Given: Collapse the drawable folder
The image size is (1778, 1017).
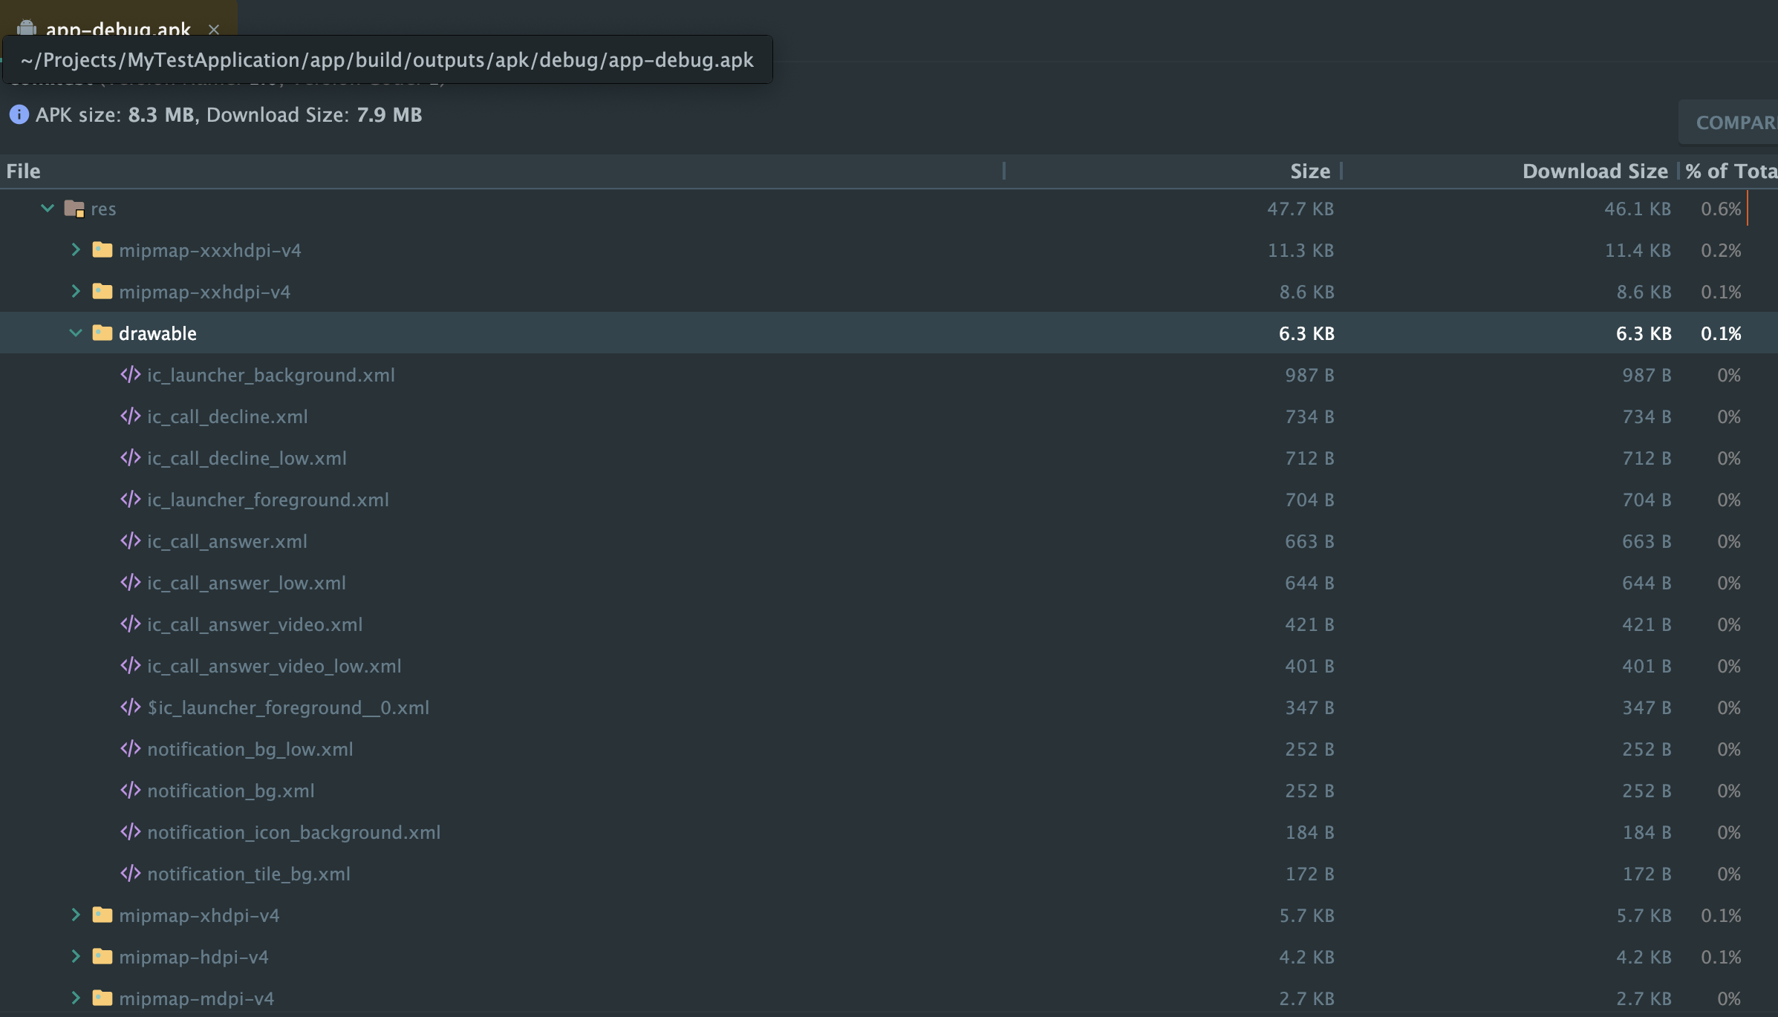Looking at the screenshot, I should [75, 333].
